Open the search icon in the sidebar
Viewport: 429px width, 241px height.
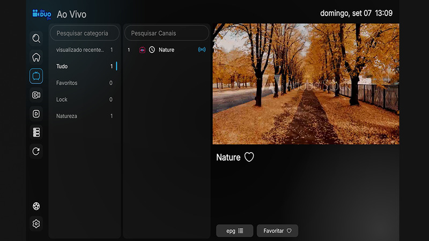[36, 39]
